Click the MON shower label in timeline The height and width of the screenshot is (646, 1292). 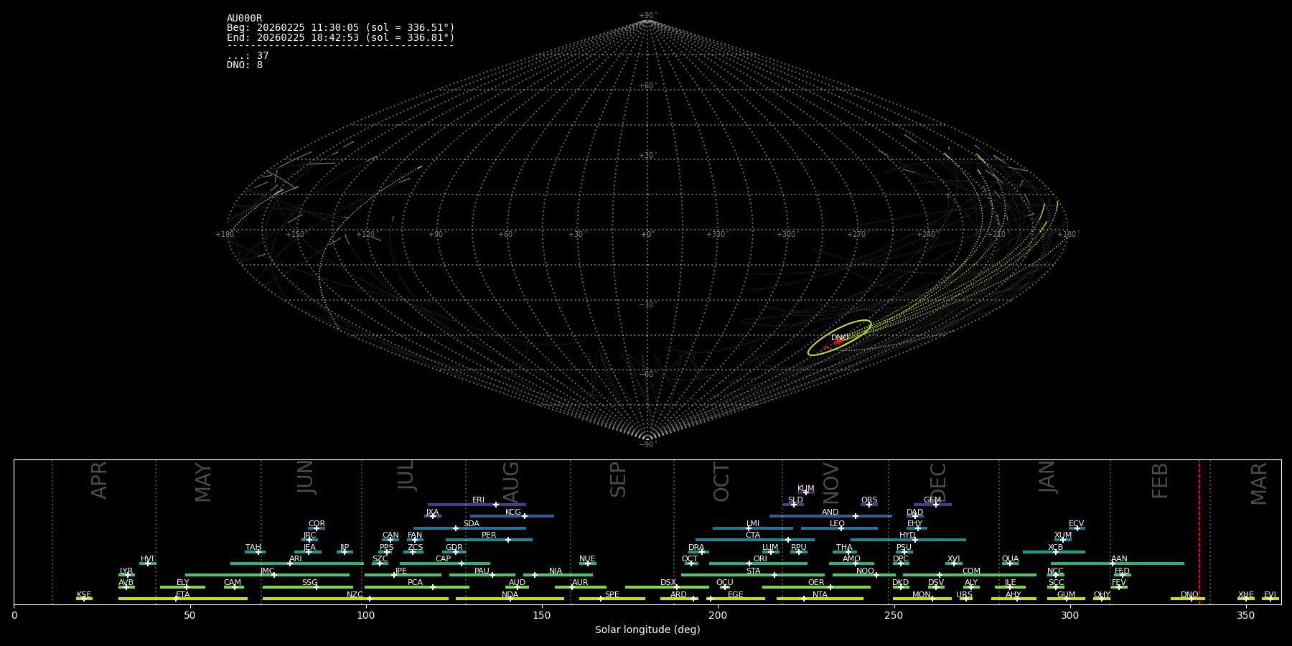(922, 595)
